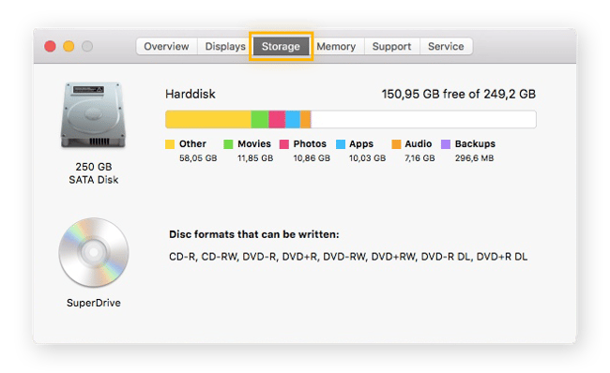Click the SuperDrive label

94,303
